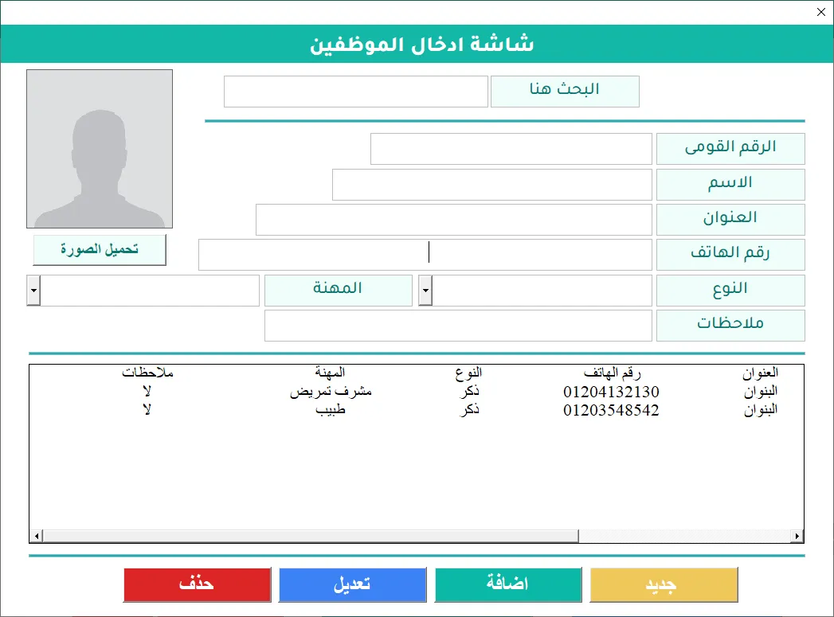The image size is (834, 617).
Task: Focus the ملاحظات notes input field
Action: (458, 326)
